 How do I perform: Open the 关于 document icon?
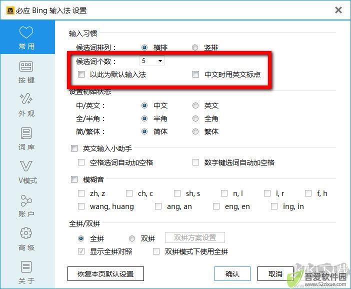pos(26,266)
